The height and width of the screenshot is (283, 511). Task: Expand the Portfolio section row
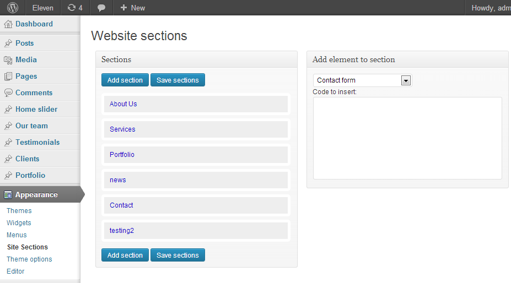pos(196,155)
